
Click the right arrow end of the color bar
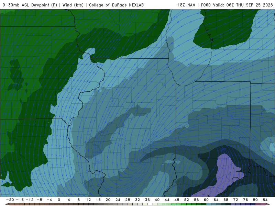click(268, 204)
